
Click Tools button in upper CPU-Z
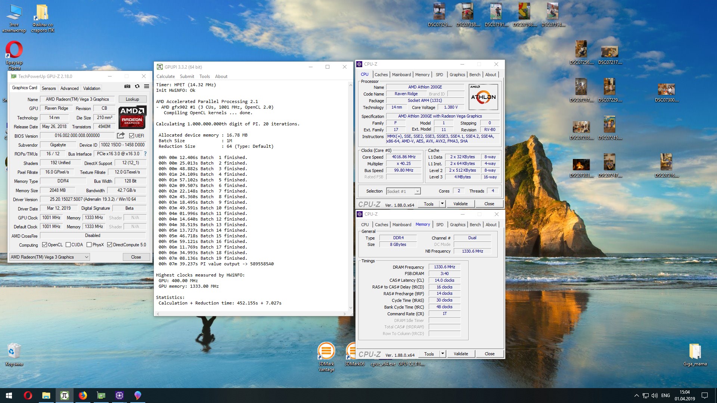(x=429, y=204)
